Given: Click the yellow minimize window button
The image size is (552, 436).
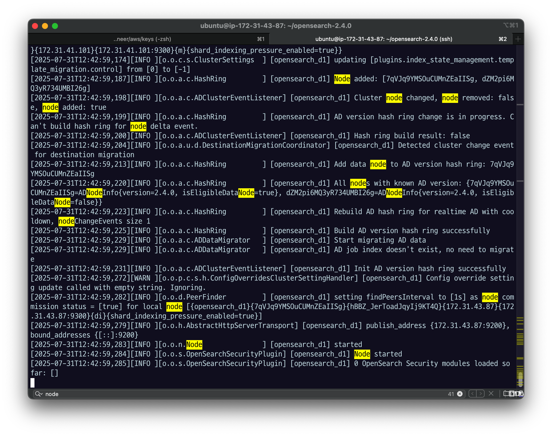Looking at the screenshot, I should point(45,26).
